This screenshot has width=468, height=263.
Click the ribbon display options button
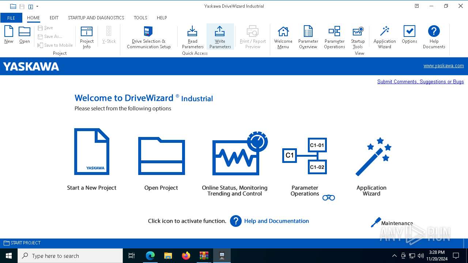coord(417,6)
